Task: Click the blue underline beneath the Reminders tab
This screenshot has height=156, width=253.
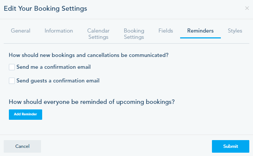Action: pyautogui.click(x=200, y=38)
